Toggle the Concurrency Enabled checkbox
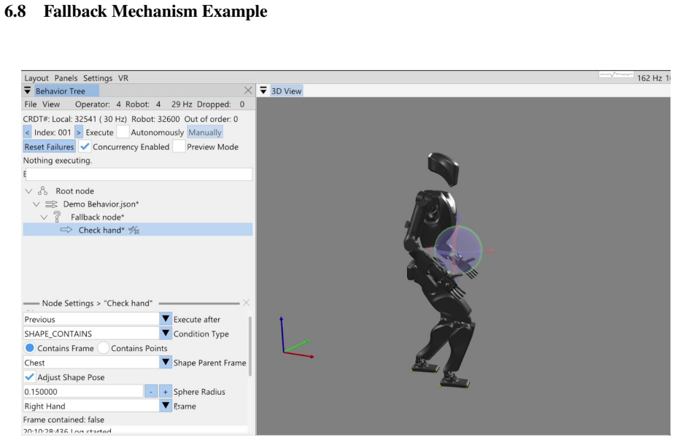 [x=85, y=147]
